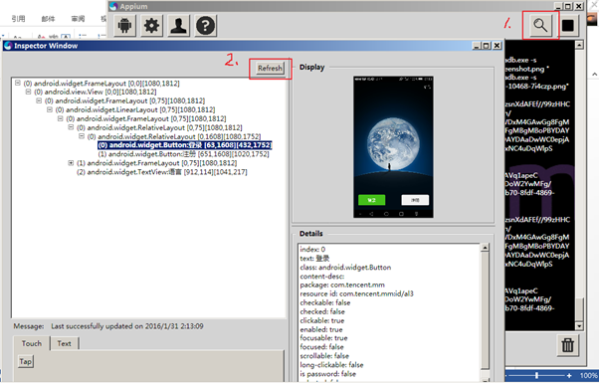Image resolution: width=599 pixels, height=383 pixels.
Task: Click the Refresh button in Inspector
Action: 270,69
